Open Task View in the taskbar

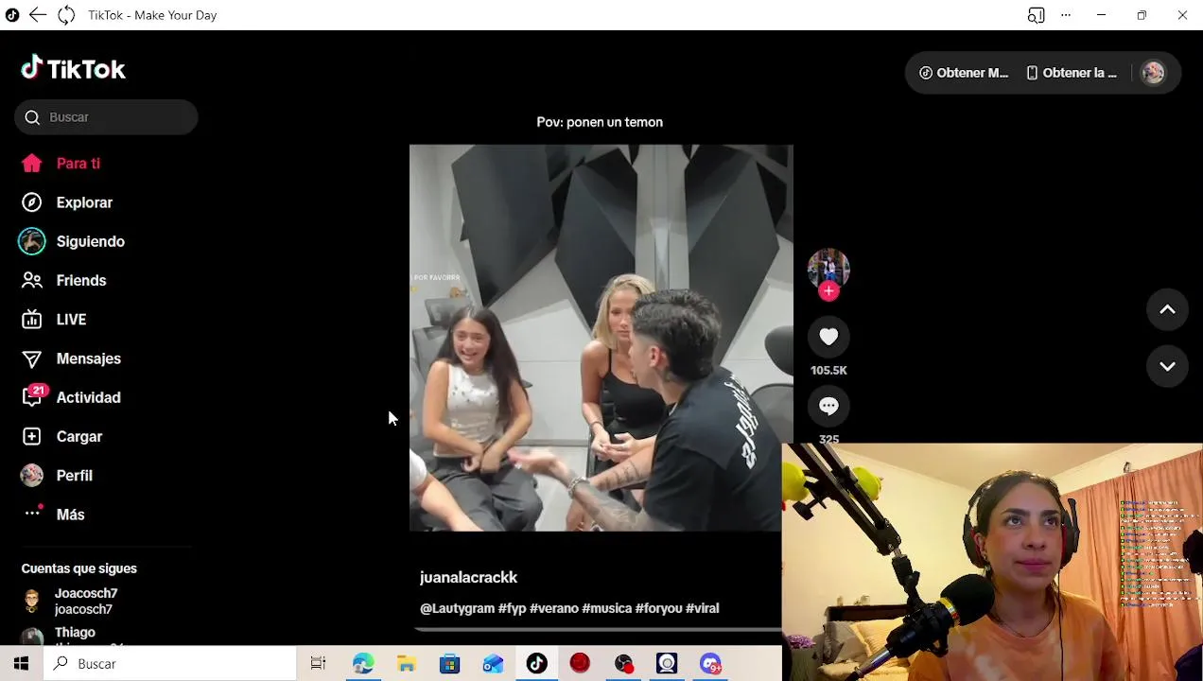coord(318,664)
